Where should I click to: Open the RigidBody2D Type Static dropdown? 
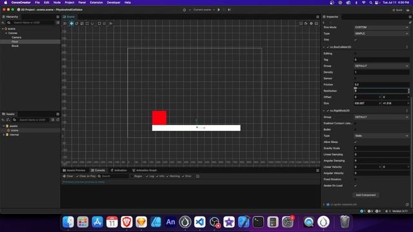(381, 136)
